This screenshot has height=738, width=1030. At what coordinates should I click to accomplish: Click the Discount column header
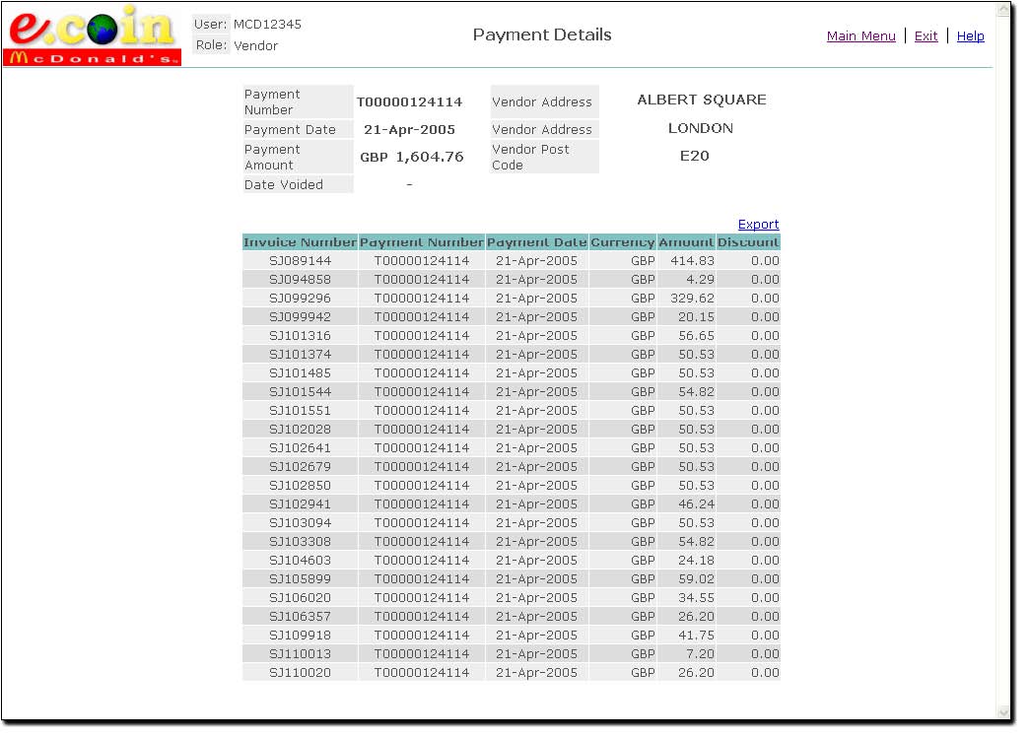[x=748, y=242]
